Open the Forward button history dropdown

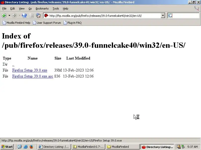(x=20, y=16)
